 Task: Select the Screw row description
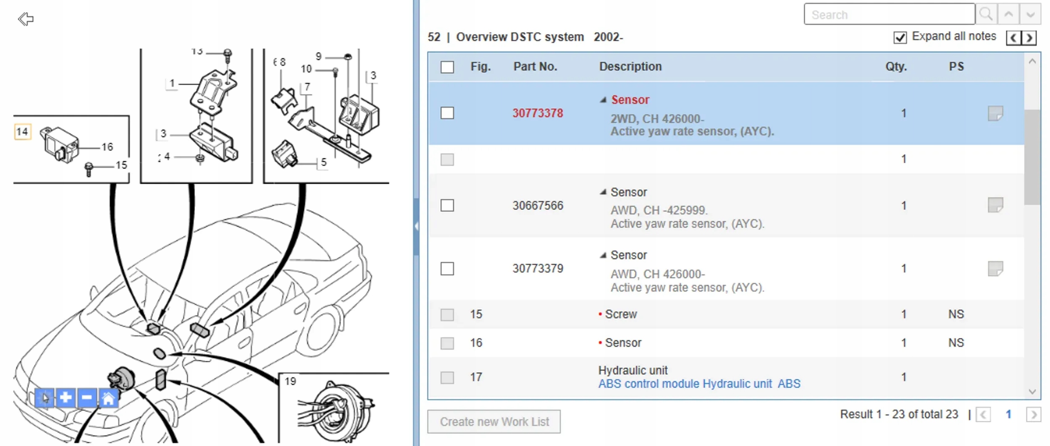[x=621, y=314]
